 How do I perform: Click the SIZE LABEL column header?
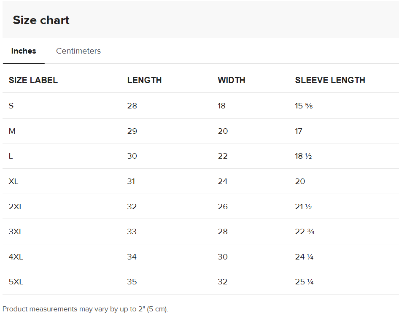pyautogui.click(x=33, y=80)
